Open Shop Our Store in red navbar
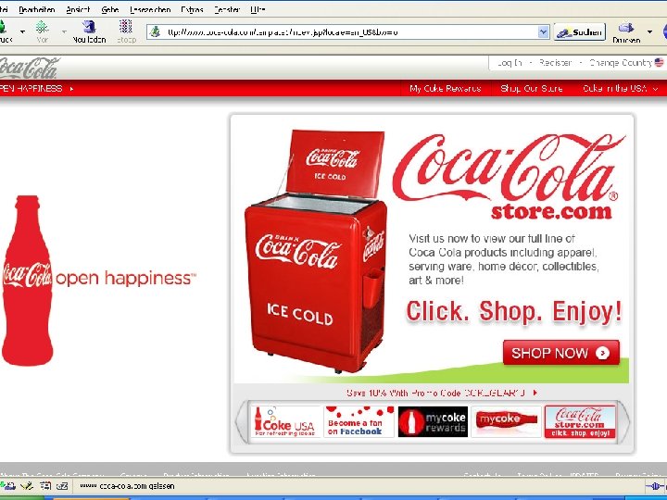 pyautogui.click(x=532, y=89)
